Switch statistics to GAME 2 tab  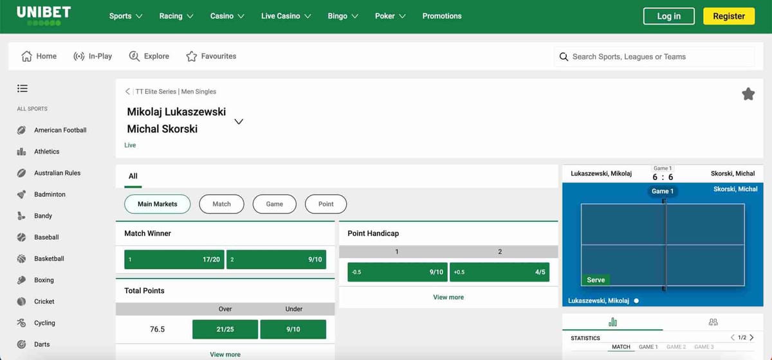click(x=676, y=347)
